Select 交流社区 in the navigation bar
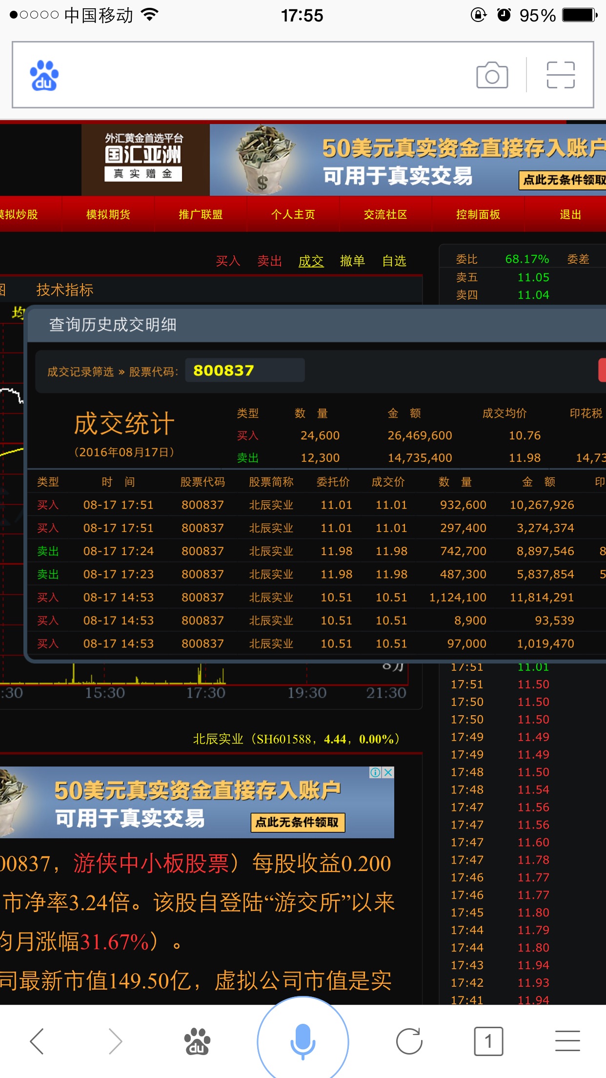 [385, 214]
